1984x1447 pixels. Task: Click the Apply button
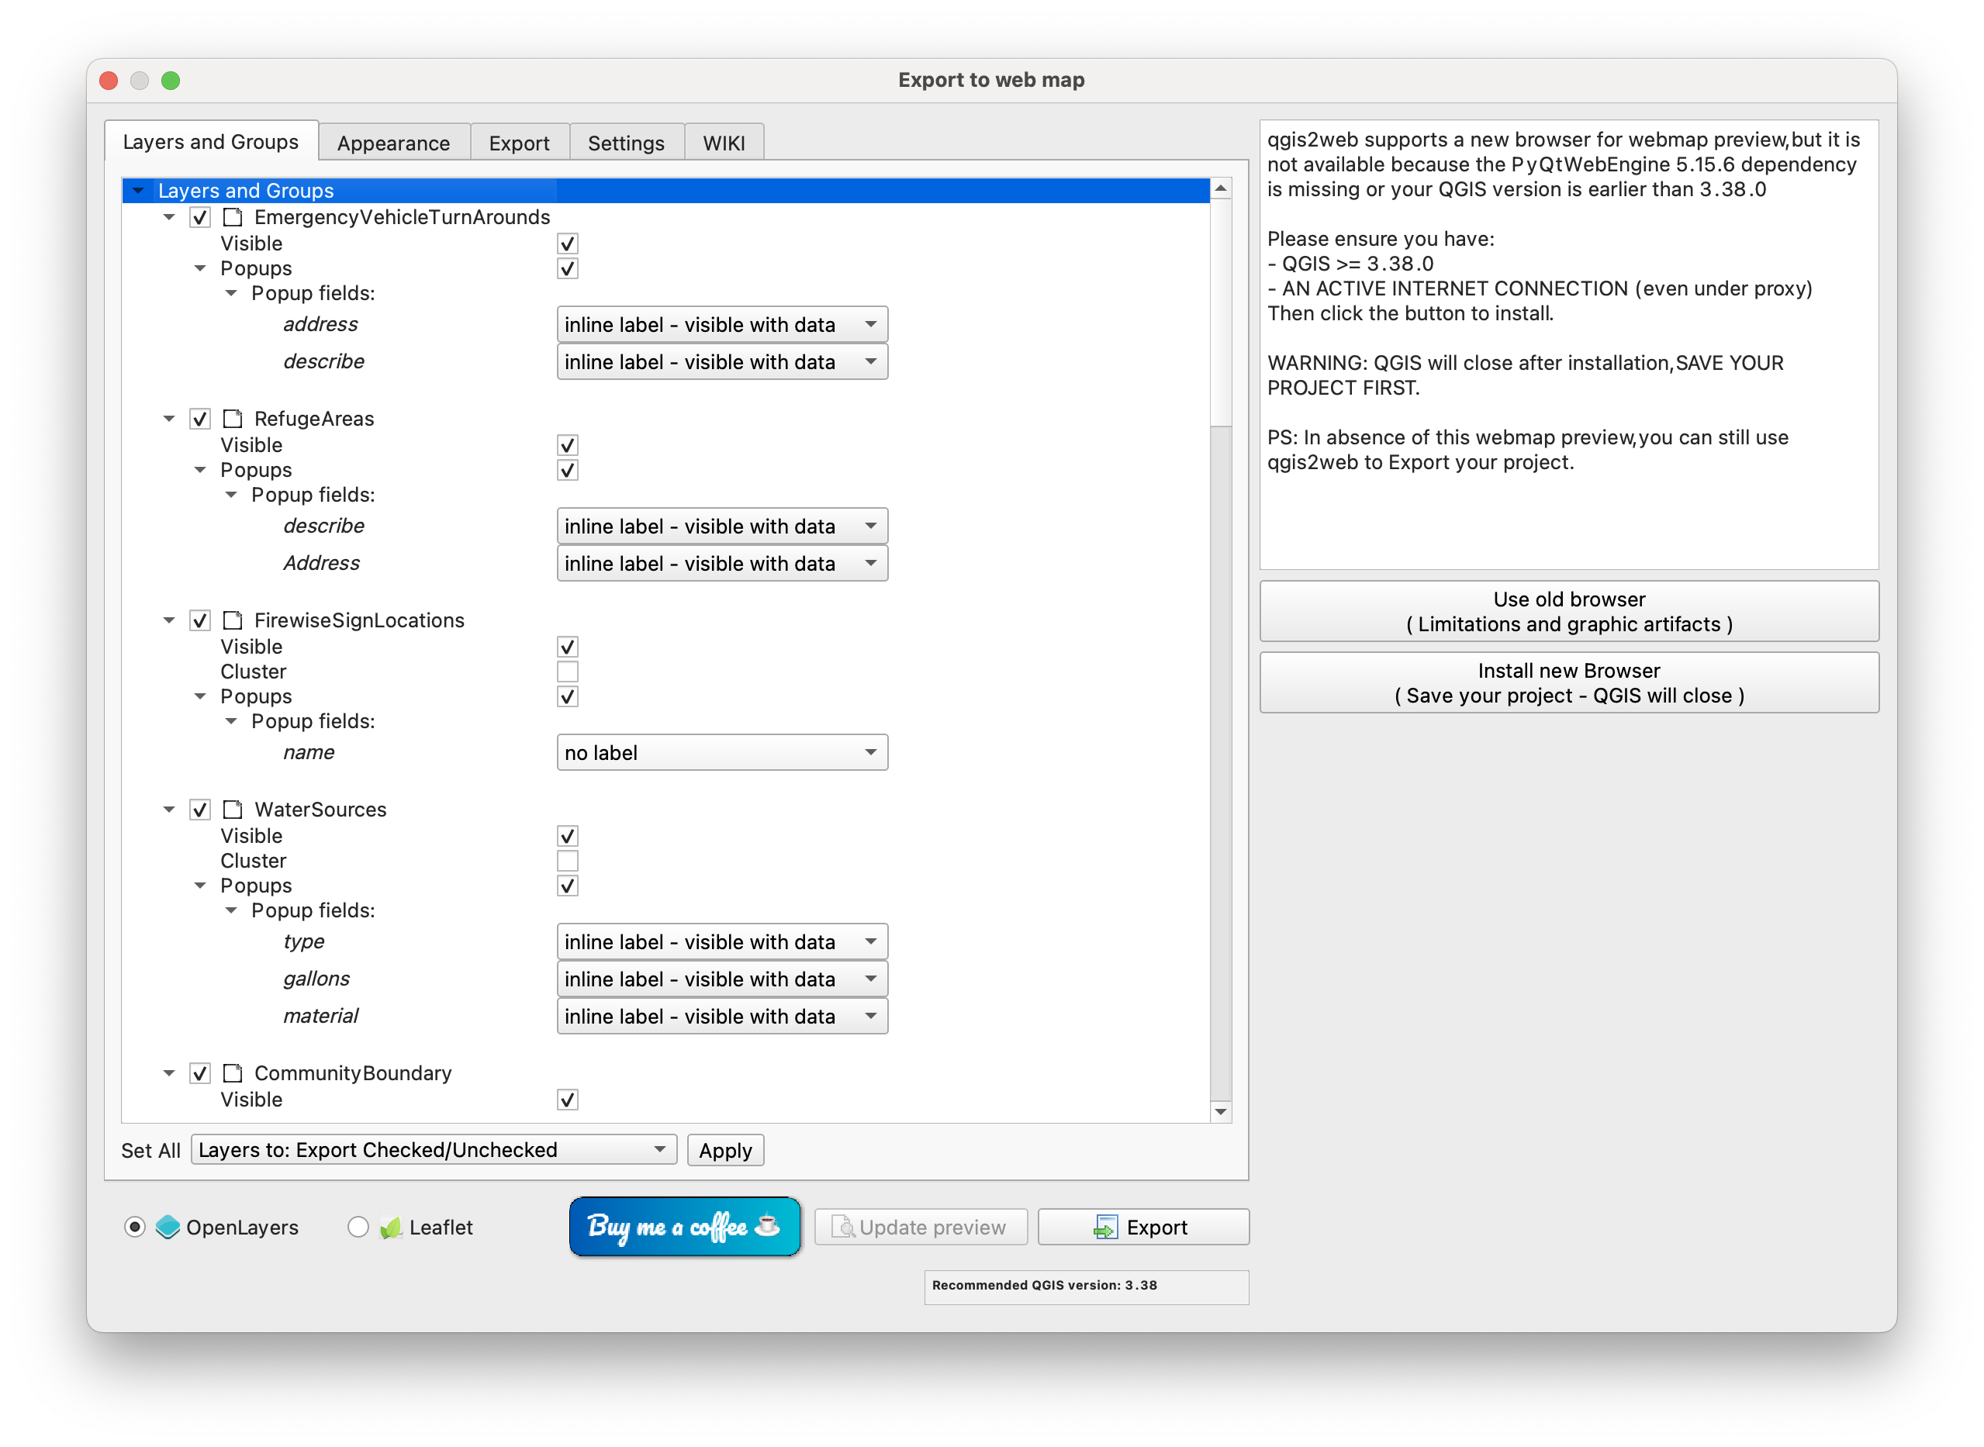coord(725,1150)
